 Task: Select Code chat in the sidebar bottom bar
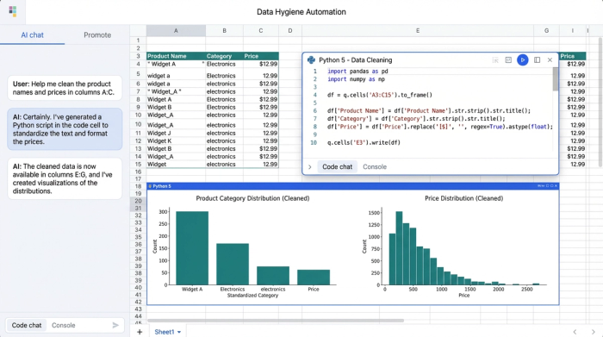point(27,325)
